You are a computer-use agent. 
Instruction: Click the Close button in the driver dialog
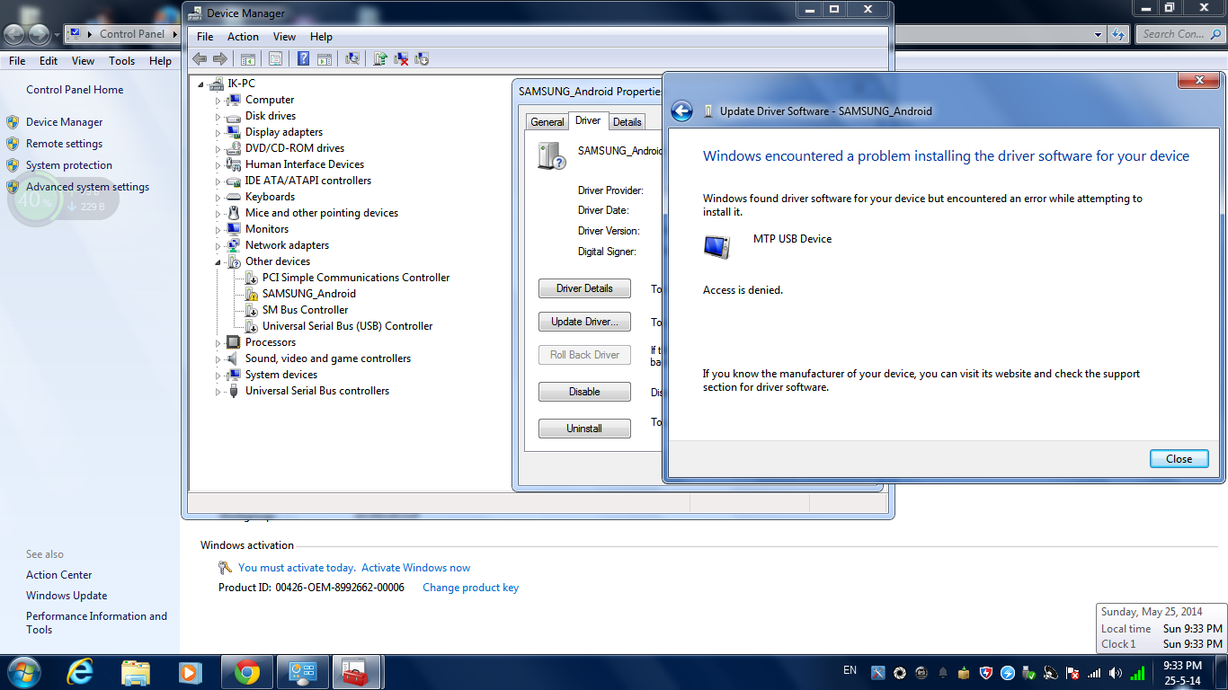click(x=1179, y=458)
